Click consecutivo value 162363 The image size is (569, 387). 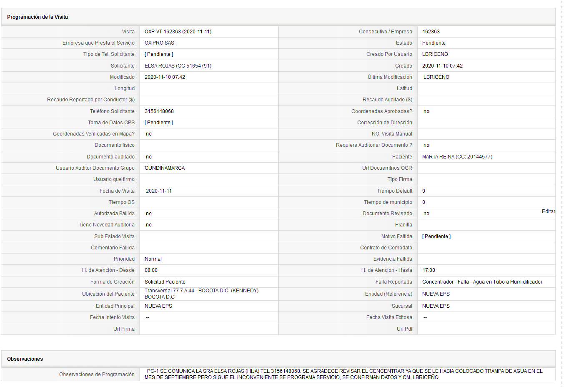431,32
